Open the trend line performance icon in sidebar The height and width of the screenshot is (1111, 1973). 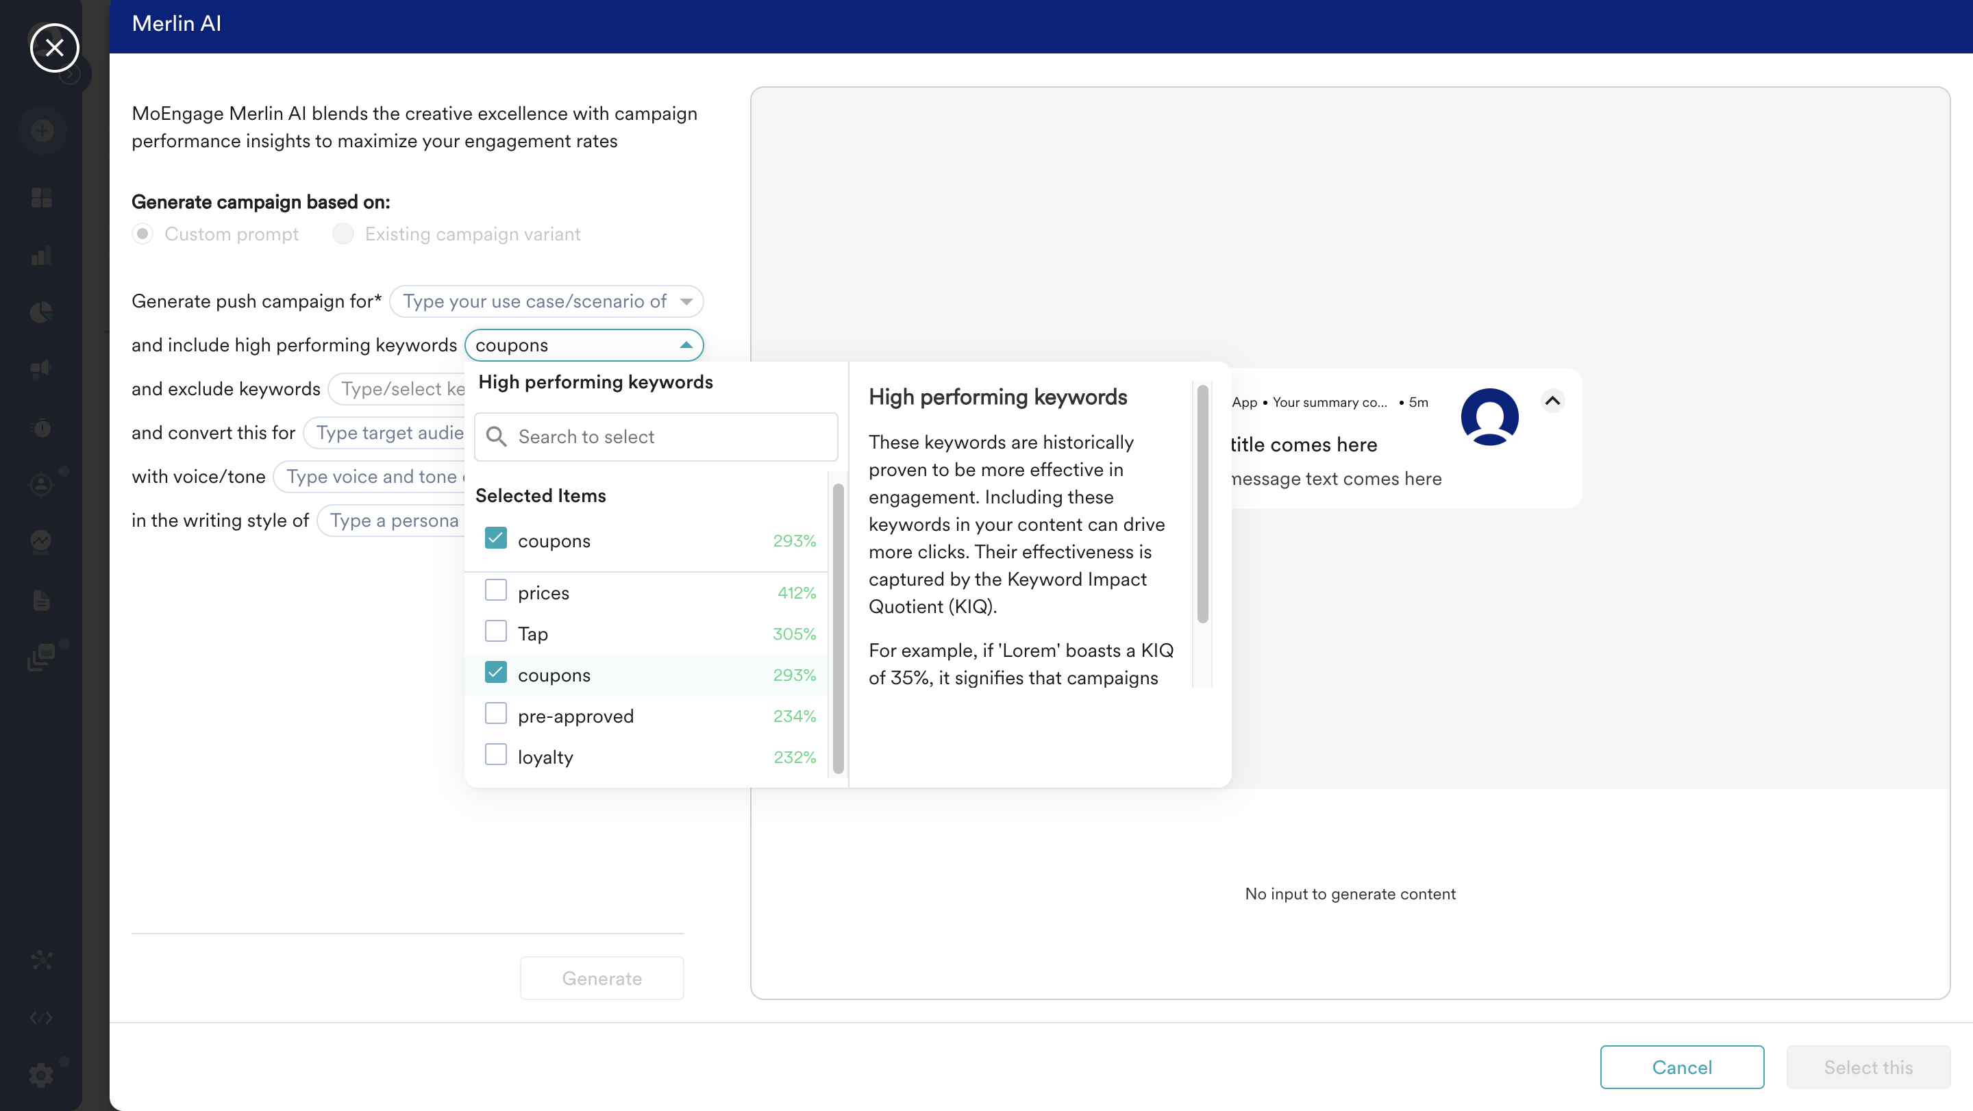coord(42,542)
